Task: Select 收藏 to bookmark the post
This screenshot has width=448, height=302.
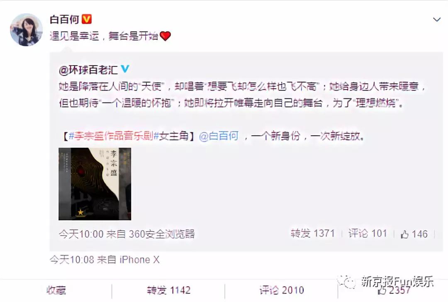Action: [x=56, y=290]
